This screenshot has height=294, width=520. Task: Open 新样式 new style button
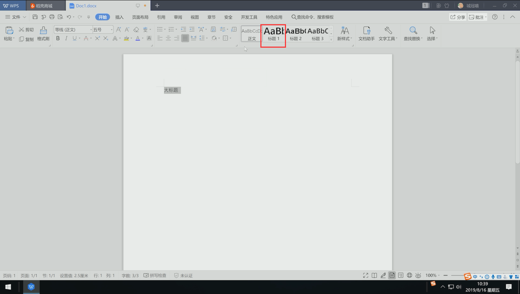click(344, 34)
